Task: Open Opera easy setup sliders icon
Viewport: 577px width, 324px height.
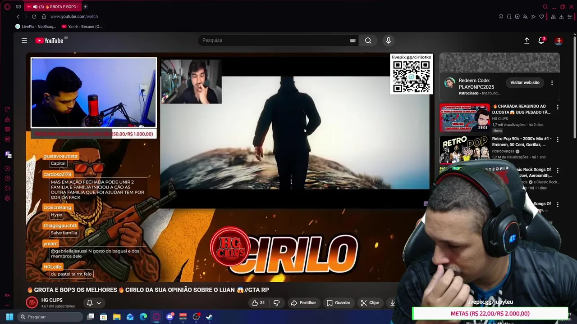Action: (570, 17)
